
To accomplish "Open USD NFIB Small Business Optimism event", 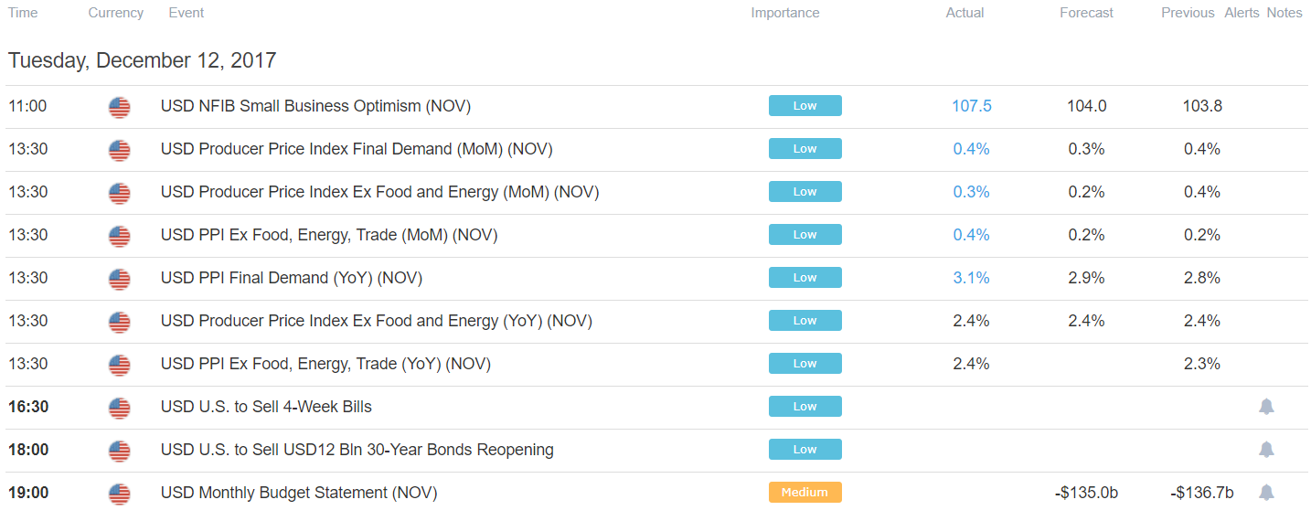I will point(315,106).
